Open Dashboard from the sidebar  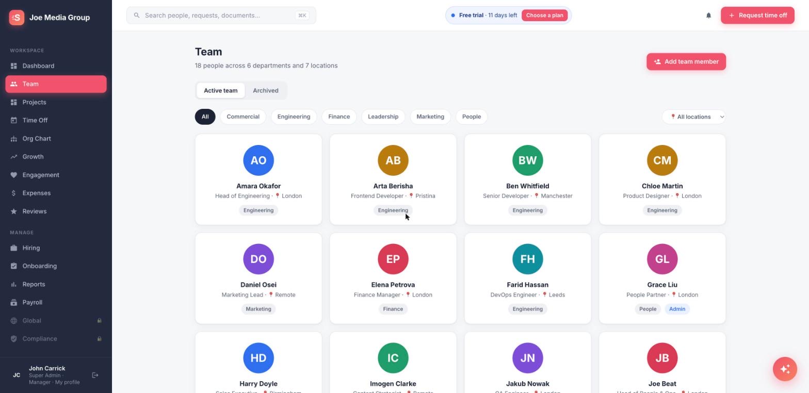tap(56, 66)
